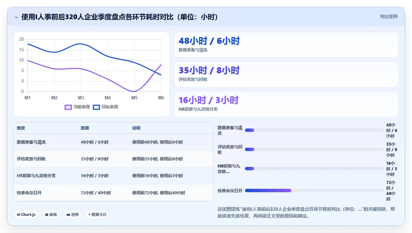Select table cell 数据准备与清洗
The width and height of the screenshot is (412, 233).
click(31, 142)
